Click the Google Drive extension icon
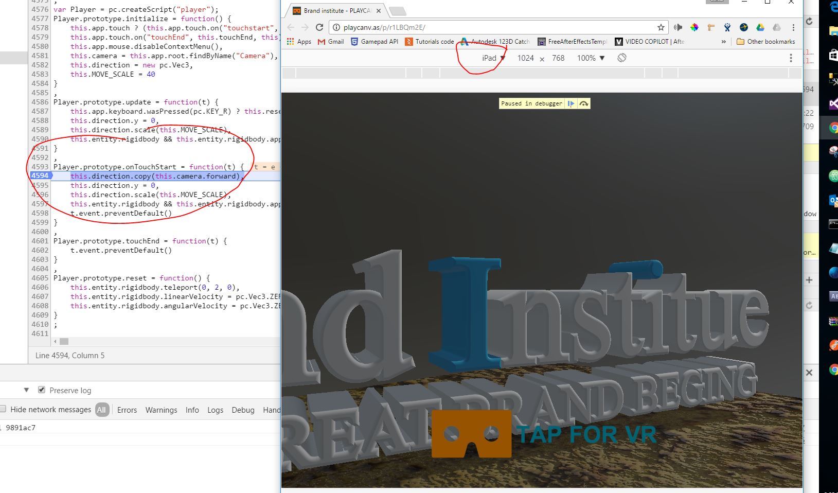This screenshot has height=493, width=838. pyautogui.click(x=760, y=27)
